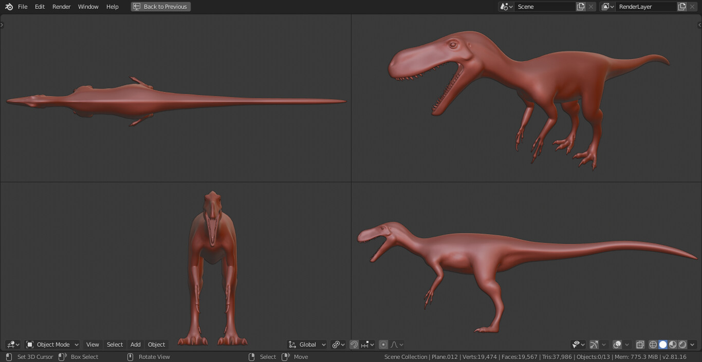This screenshot has width=702, height=362.
Task: Open the Object Mode dropdown
Action: 51,345
